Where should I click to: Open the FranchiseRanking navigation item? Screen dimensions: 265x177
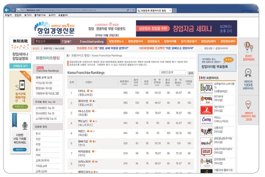coord(92,41)
